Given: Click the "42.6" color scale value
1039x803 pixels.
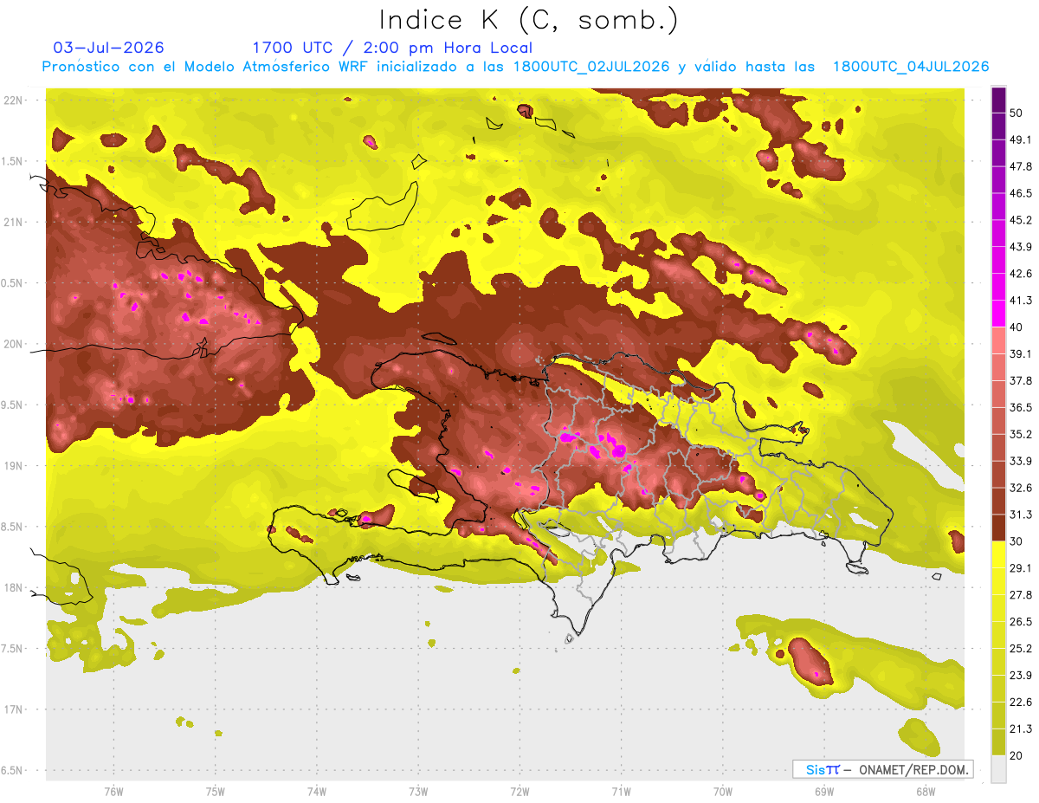Looking at the screenshot, I should click(x=1021, y=274).
